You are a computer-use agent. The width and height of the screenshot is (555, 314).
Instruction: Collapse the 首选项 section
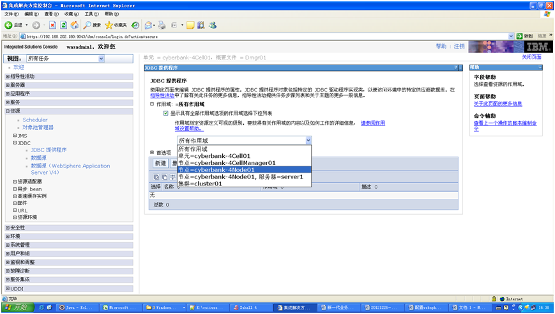(x=152, y=152)
